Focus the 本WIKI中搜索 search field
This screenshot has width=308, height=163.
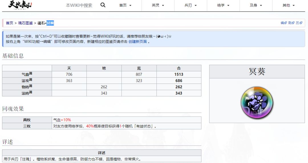[x=79, y=5]
